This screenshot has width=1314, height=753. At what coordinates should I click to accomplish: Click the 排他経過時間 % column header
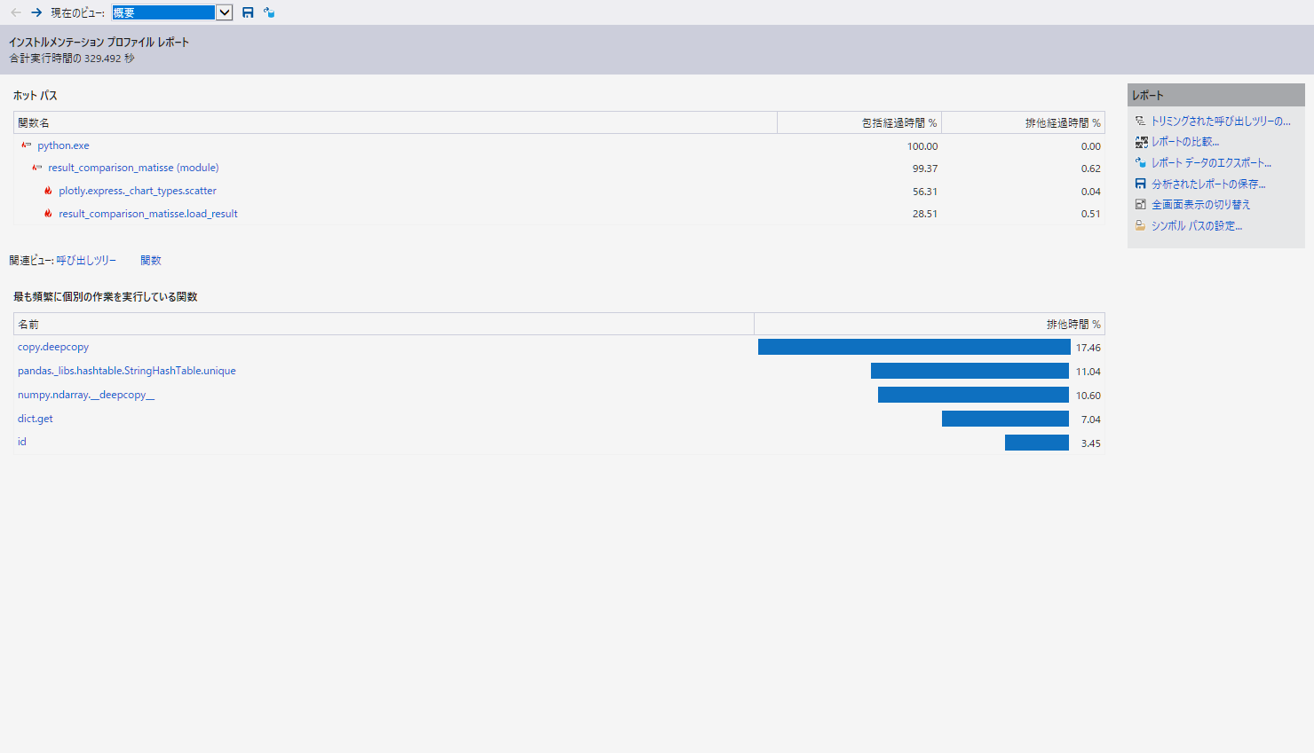pos(1023,122)
